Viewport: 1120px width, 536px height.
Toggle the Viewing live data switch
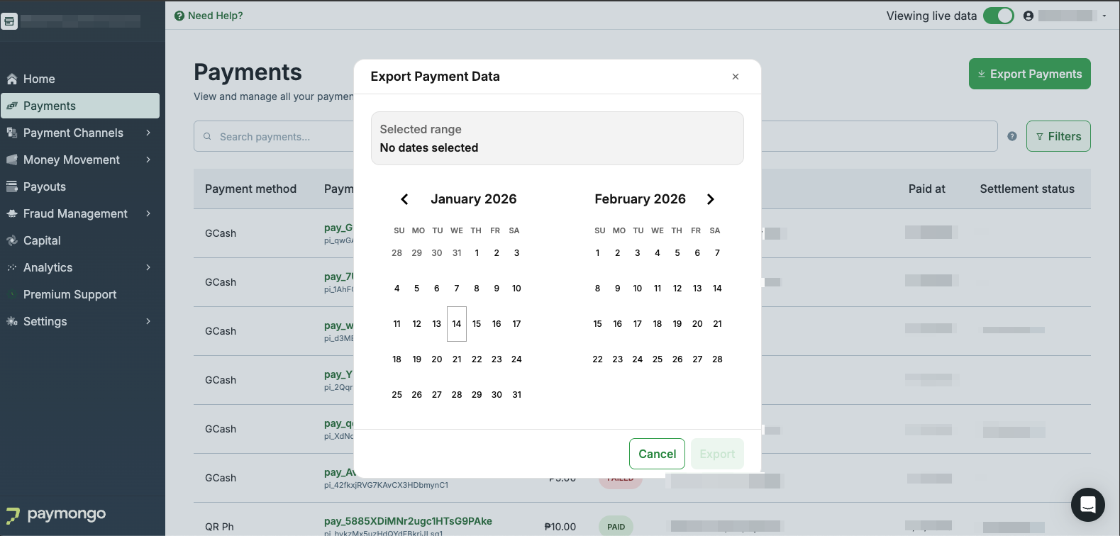[999, 16]
